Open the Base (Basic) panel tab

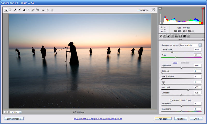161,36
